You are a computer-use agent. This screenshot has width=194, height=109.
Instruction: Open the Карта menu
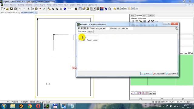[42, 5]
